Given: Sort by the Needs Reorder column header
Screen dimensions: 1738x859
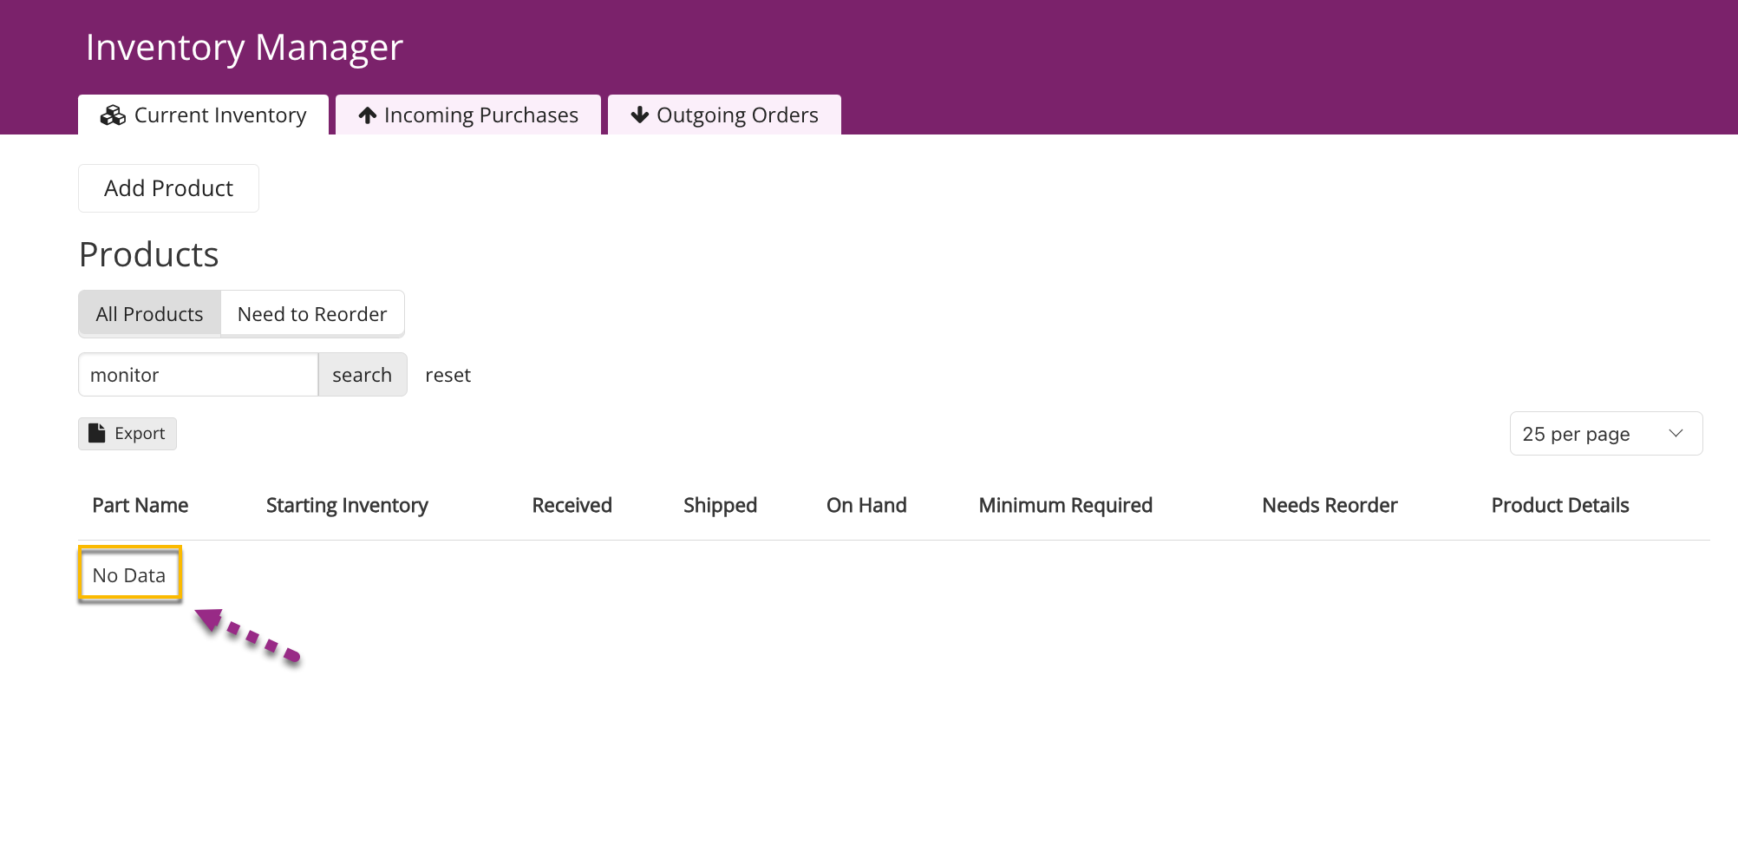Looking at the screenshot, I should click(1330, 505).
